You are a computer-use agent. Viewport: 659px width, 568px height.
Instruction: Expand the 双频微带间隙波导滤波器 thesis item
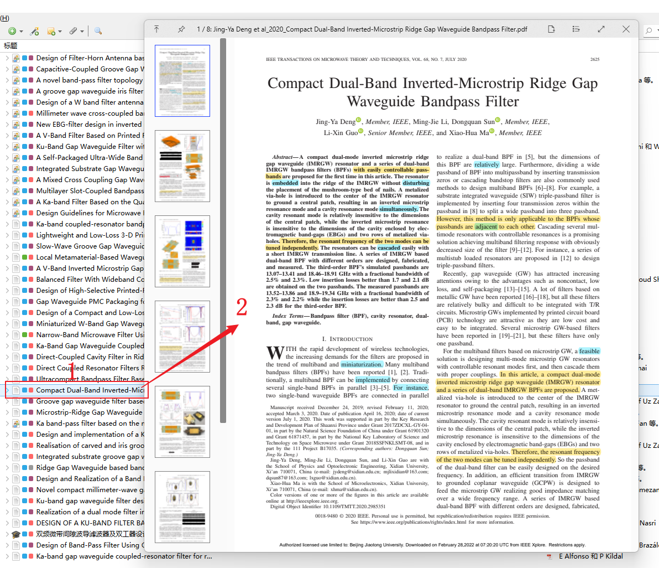(7, 534)
